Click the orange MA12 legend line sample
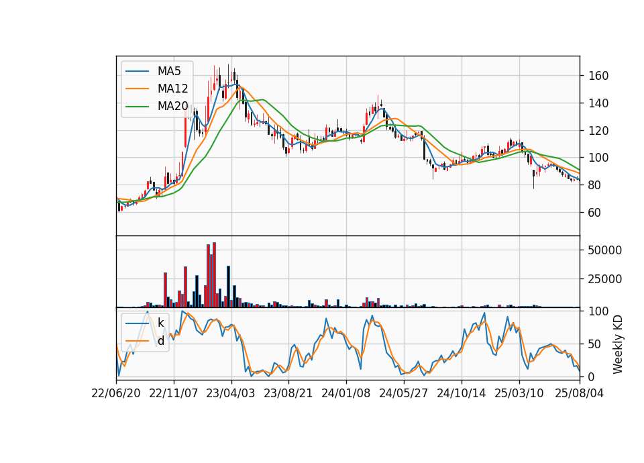The width and height of the screenshot is (644, 463). coord(137,89)
